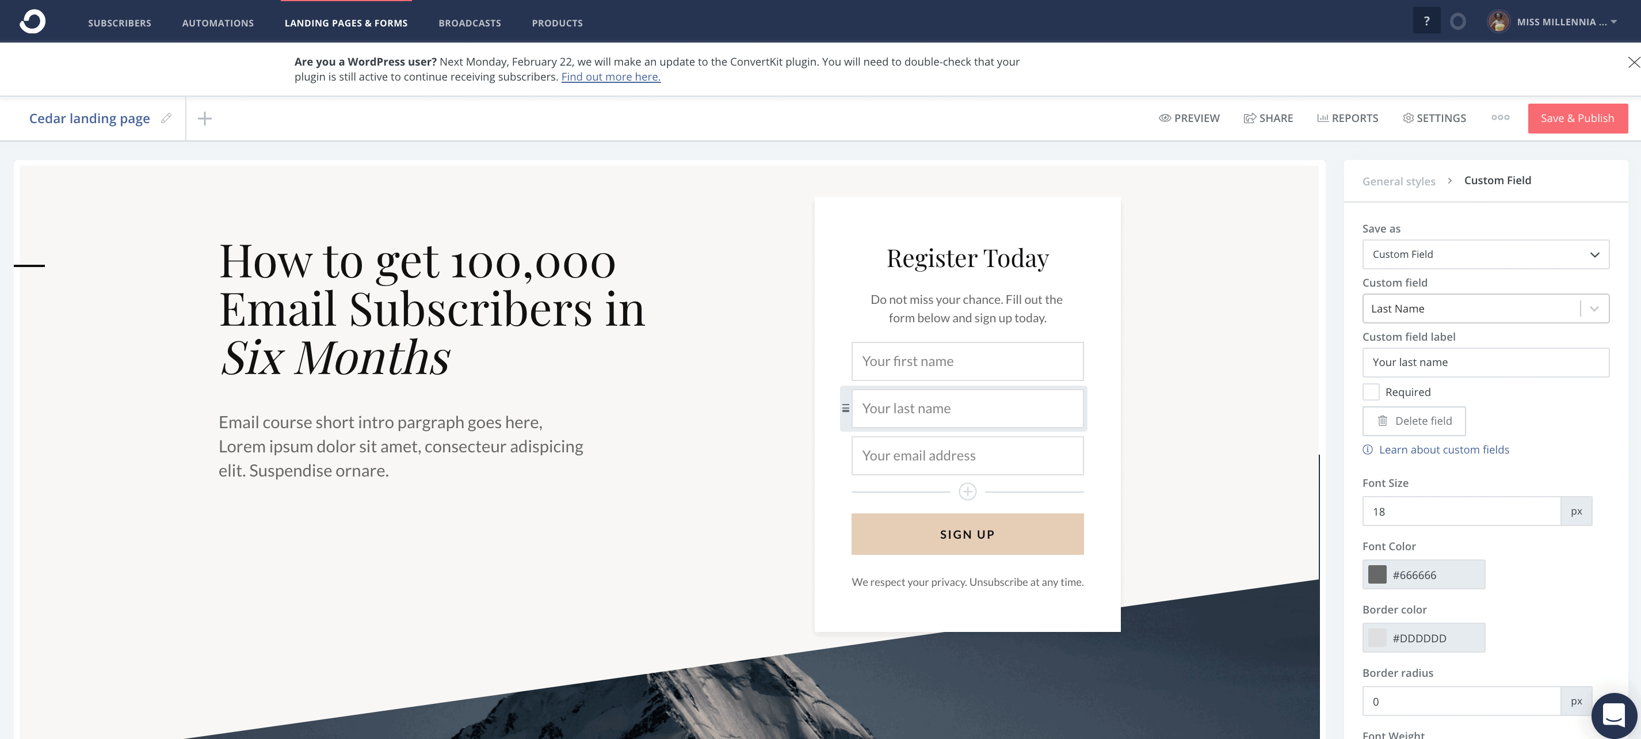Viewport: 1641px width, 739px height.
Task: Click the Settings icon for page settings
Action: (x=1434, y=117)
